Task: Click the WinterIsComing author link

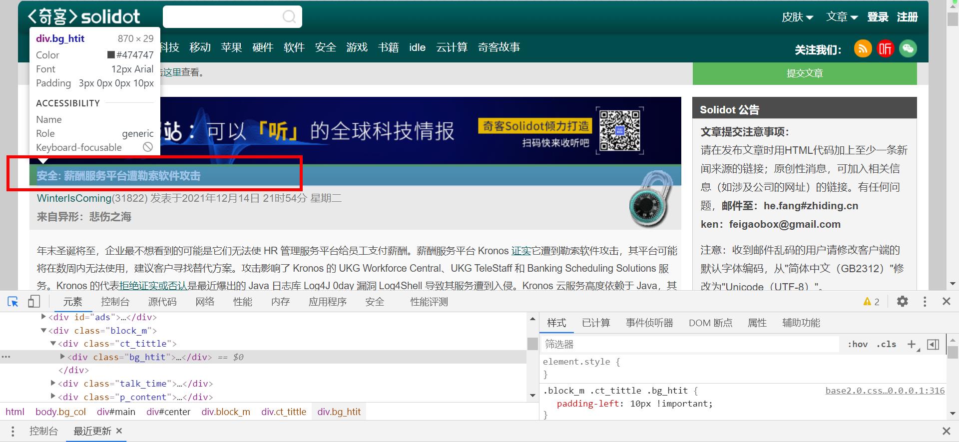Action: pyautogui.click(x=74, y=198)
